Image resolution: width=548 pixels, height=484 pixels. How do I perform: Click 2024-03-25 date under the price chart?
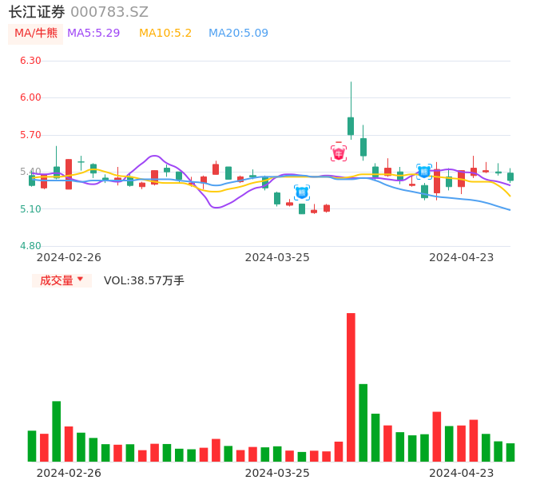click(x=277, y=257)
